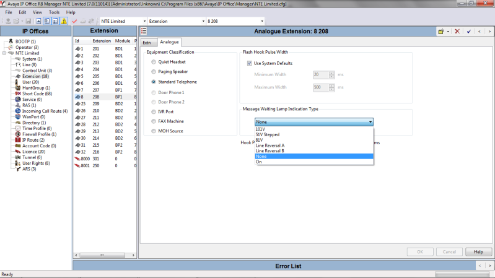495x278 pixels.
Task: Click the create new configuration toolbar icon
Action: click(83, 21)
